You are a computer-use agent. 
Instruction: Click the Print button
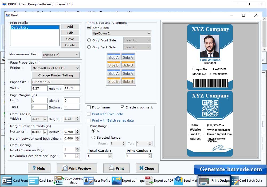(x=116, y=168)
